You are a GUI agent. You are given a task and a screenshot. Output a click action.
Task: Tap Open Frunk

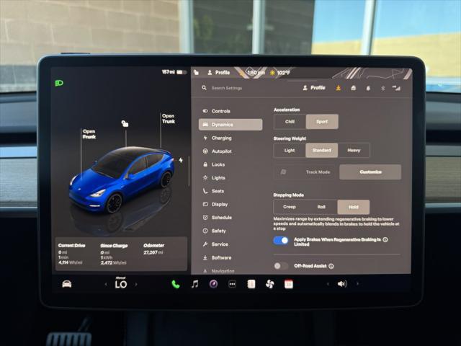(x=89, y=134)
